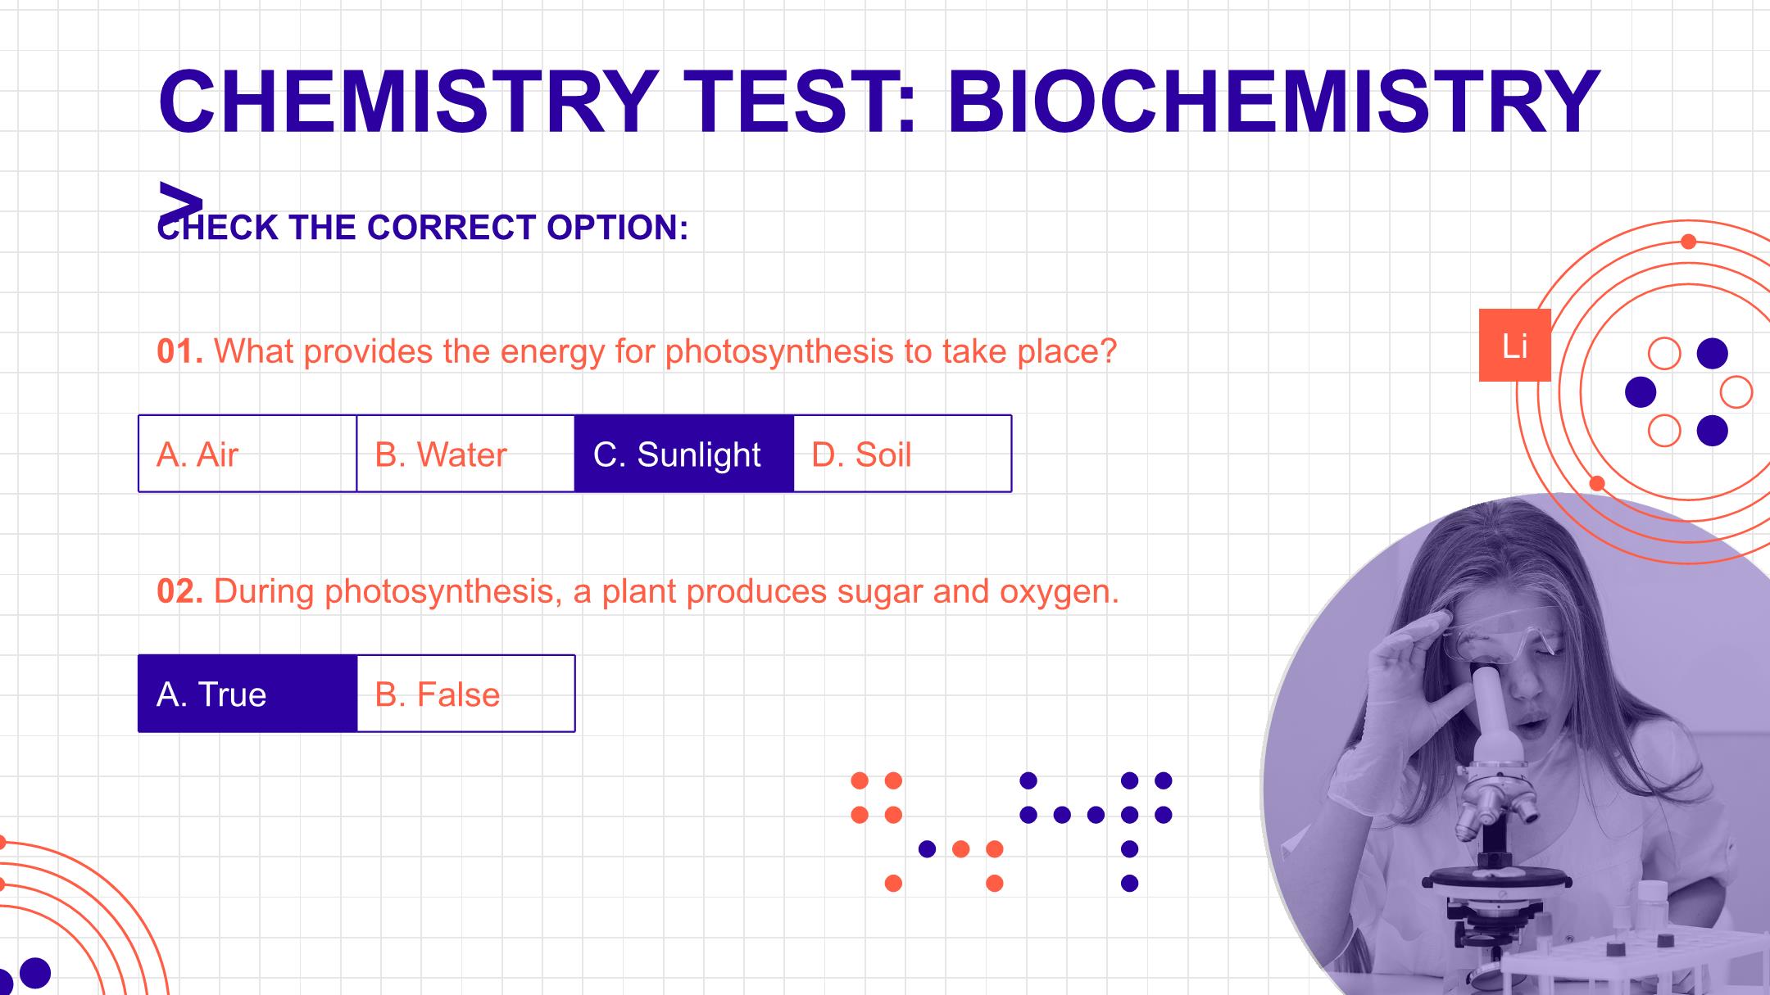This screenshot has width=1770, height=995.
Task: Click question 02 about sugar and oxygen
Action: [638, 591]
